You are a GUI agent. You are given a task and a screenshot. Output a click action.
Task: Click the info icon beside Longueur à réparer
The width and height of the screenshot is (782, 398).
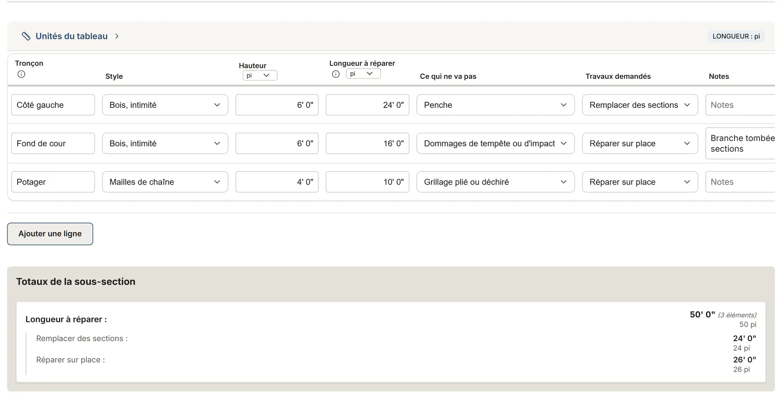tap(336, 74)
